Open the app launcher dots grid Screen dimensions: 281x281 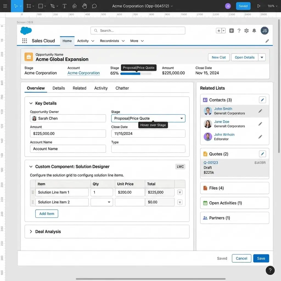click(24, 41)
